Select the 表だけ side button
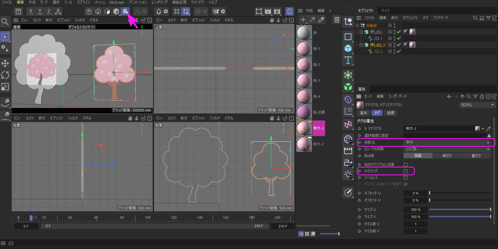 coord(447,156)
